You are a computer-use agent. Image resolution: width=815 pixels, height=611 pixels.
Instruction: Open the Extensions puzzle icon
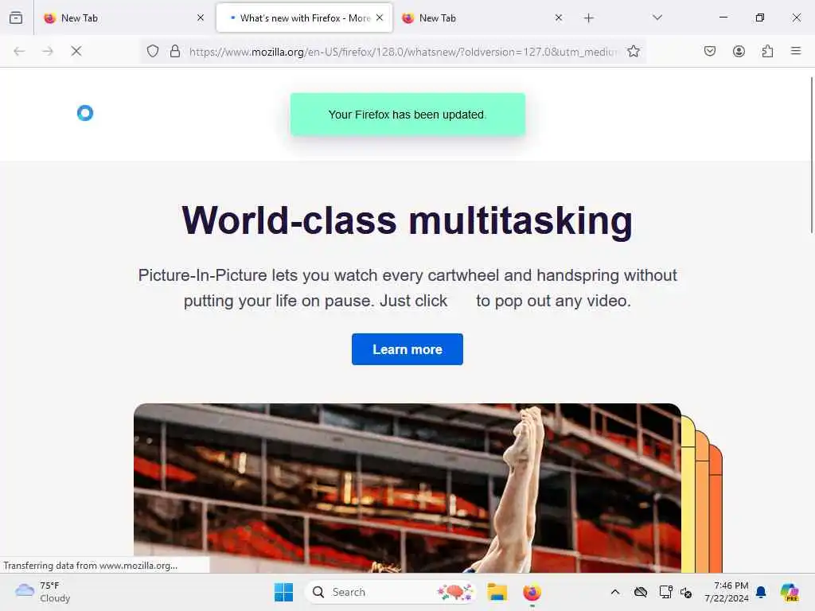(767, 51)
